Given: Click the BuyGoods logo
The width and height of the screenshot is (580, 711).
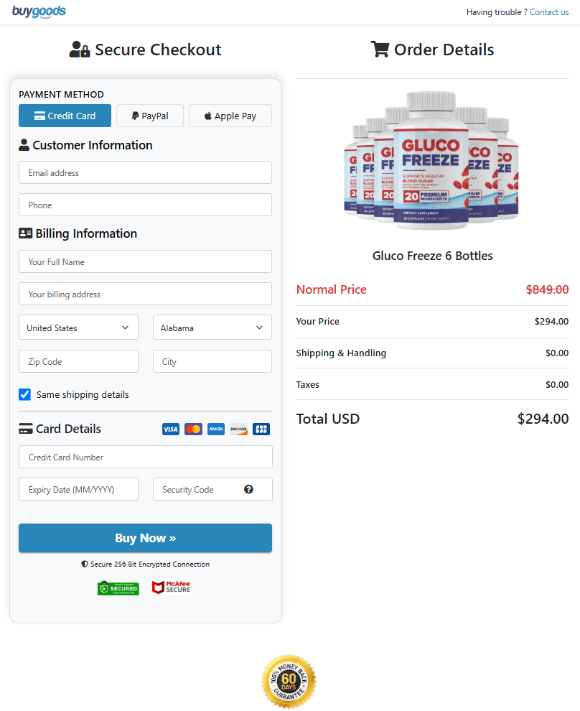Looking at the screenshot, I should tap(39, 11).
